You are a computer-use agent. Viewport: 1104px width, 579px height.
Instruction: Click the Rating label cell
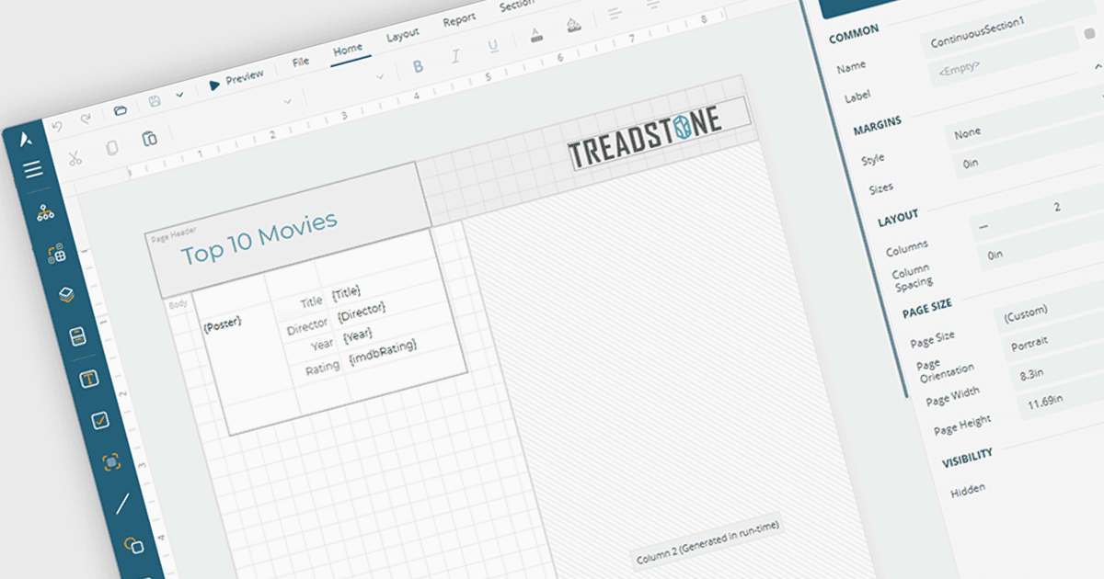(x=324, y=369)
